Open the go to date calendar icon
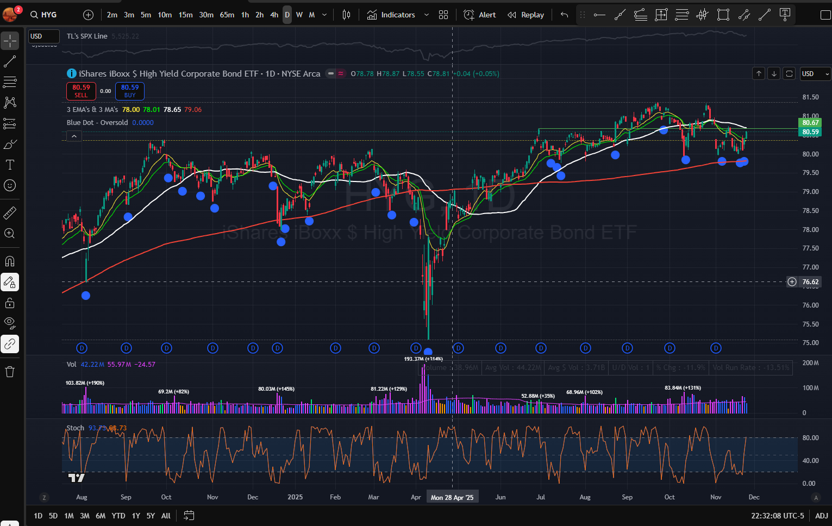This screenshot has height=526, width=832. (189, 516)
